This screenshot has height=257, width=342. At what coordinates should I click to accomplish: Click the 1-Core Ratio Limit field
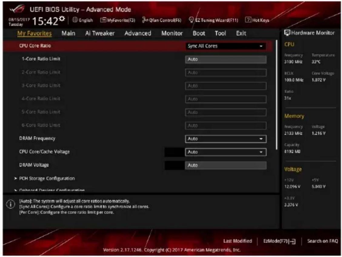(x=226, y=59)
